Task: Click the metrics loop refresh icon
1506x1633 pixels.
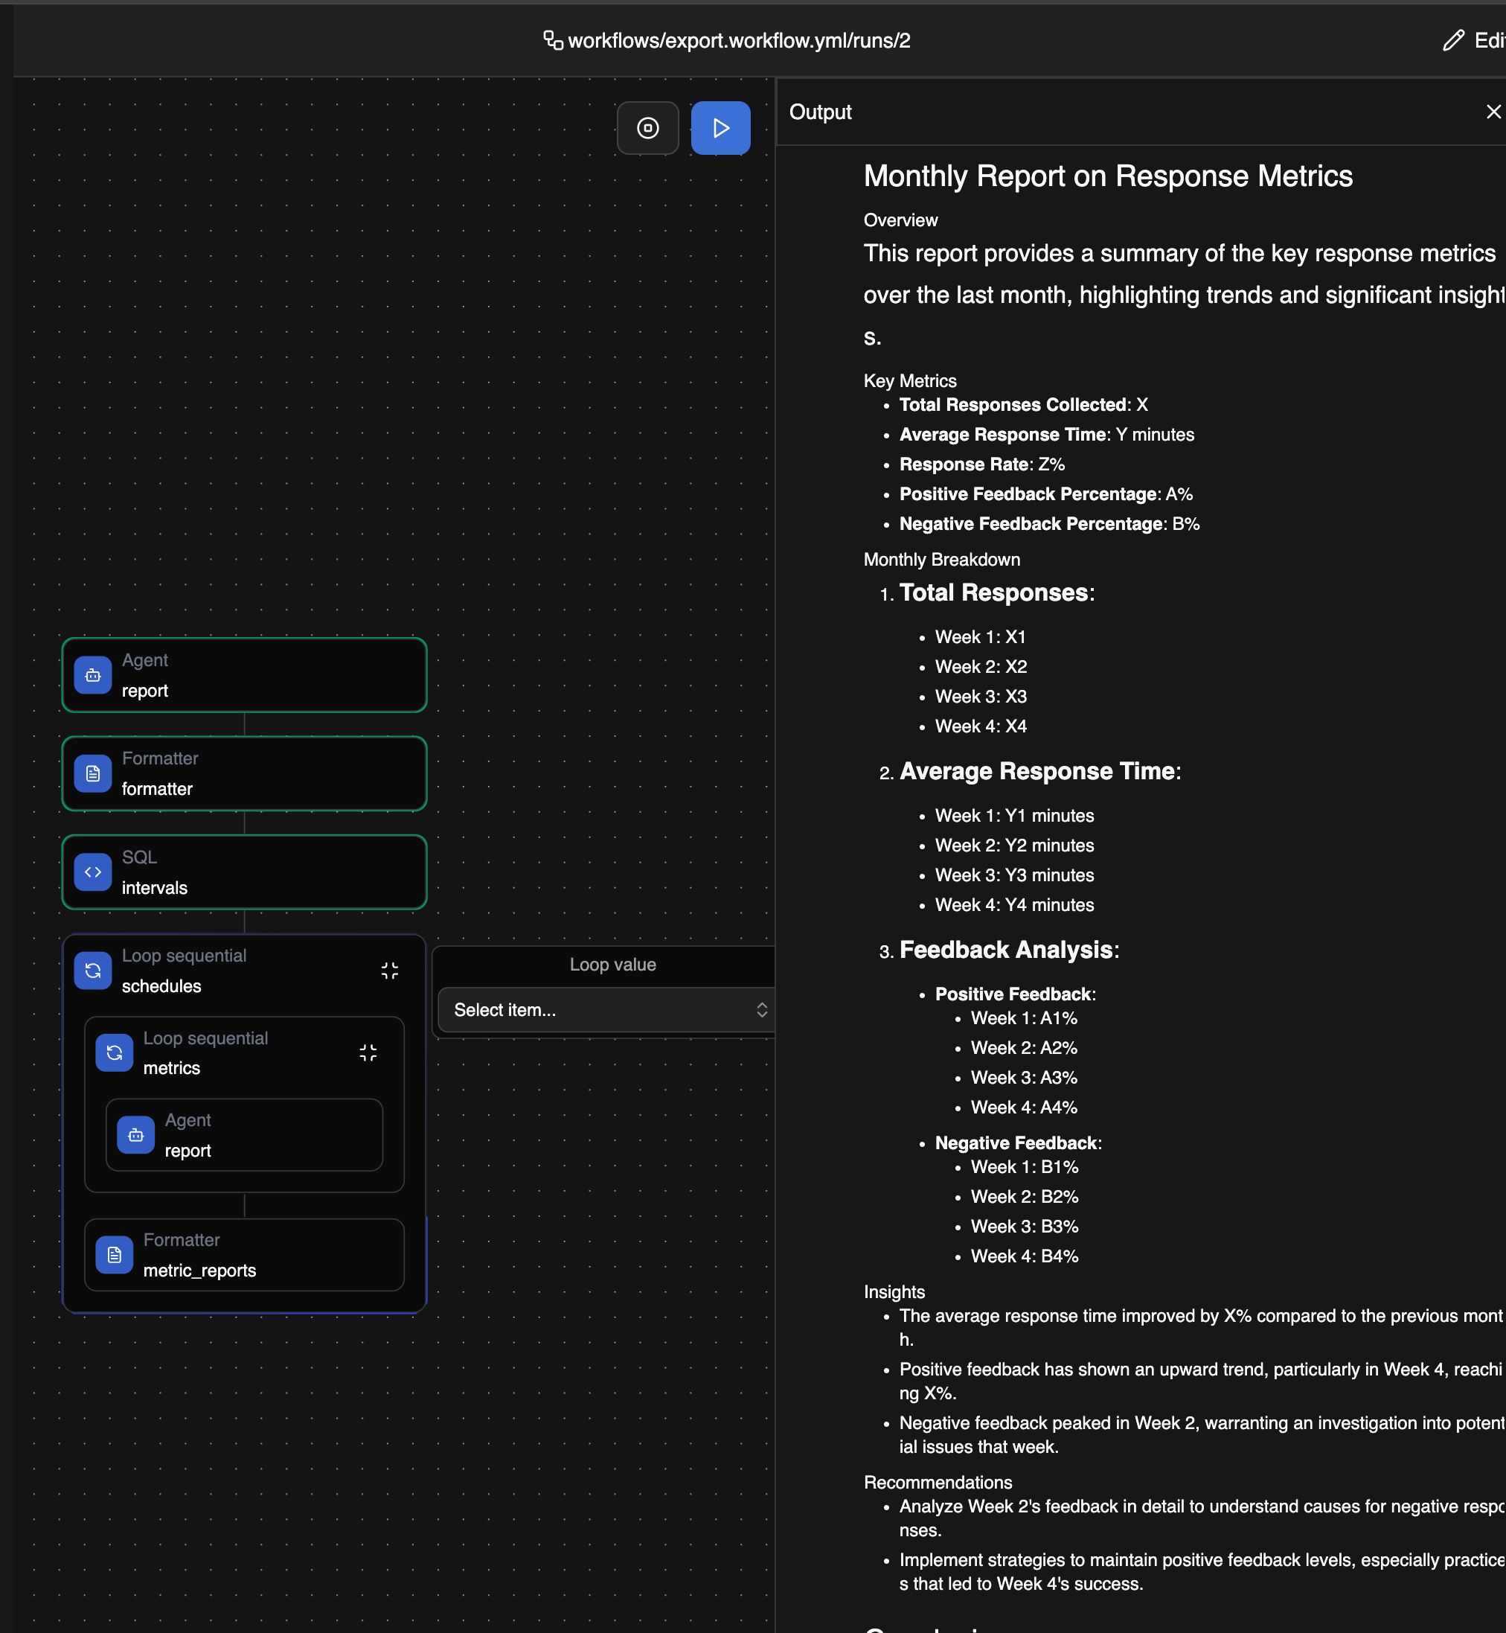Action: 114,1052
